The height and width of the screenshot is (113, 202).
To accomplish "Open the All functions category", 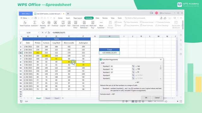I will [x=49, y=24].
